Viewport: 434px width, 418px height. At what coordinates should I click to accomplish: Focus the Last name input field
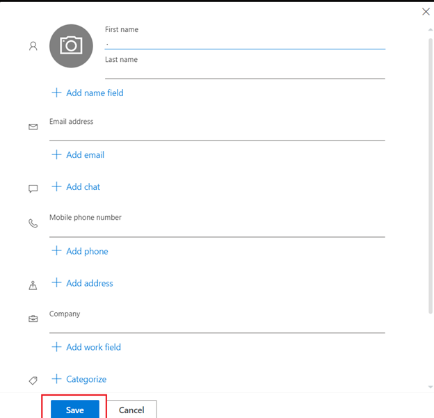point(245,72)
